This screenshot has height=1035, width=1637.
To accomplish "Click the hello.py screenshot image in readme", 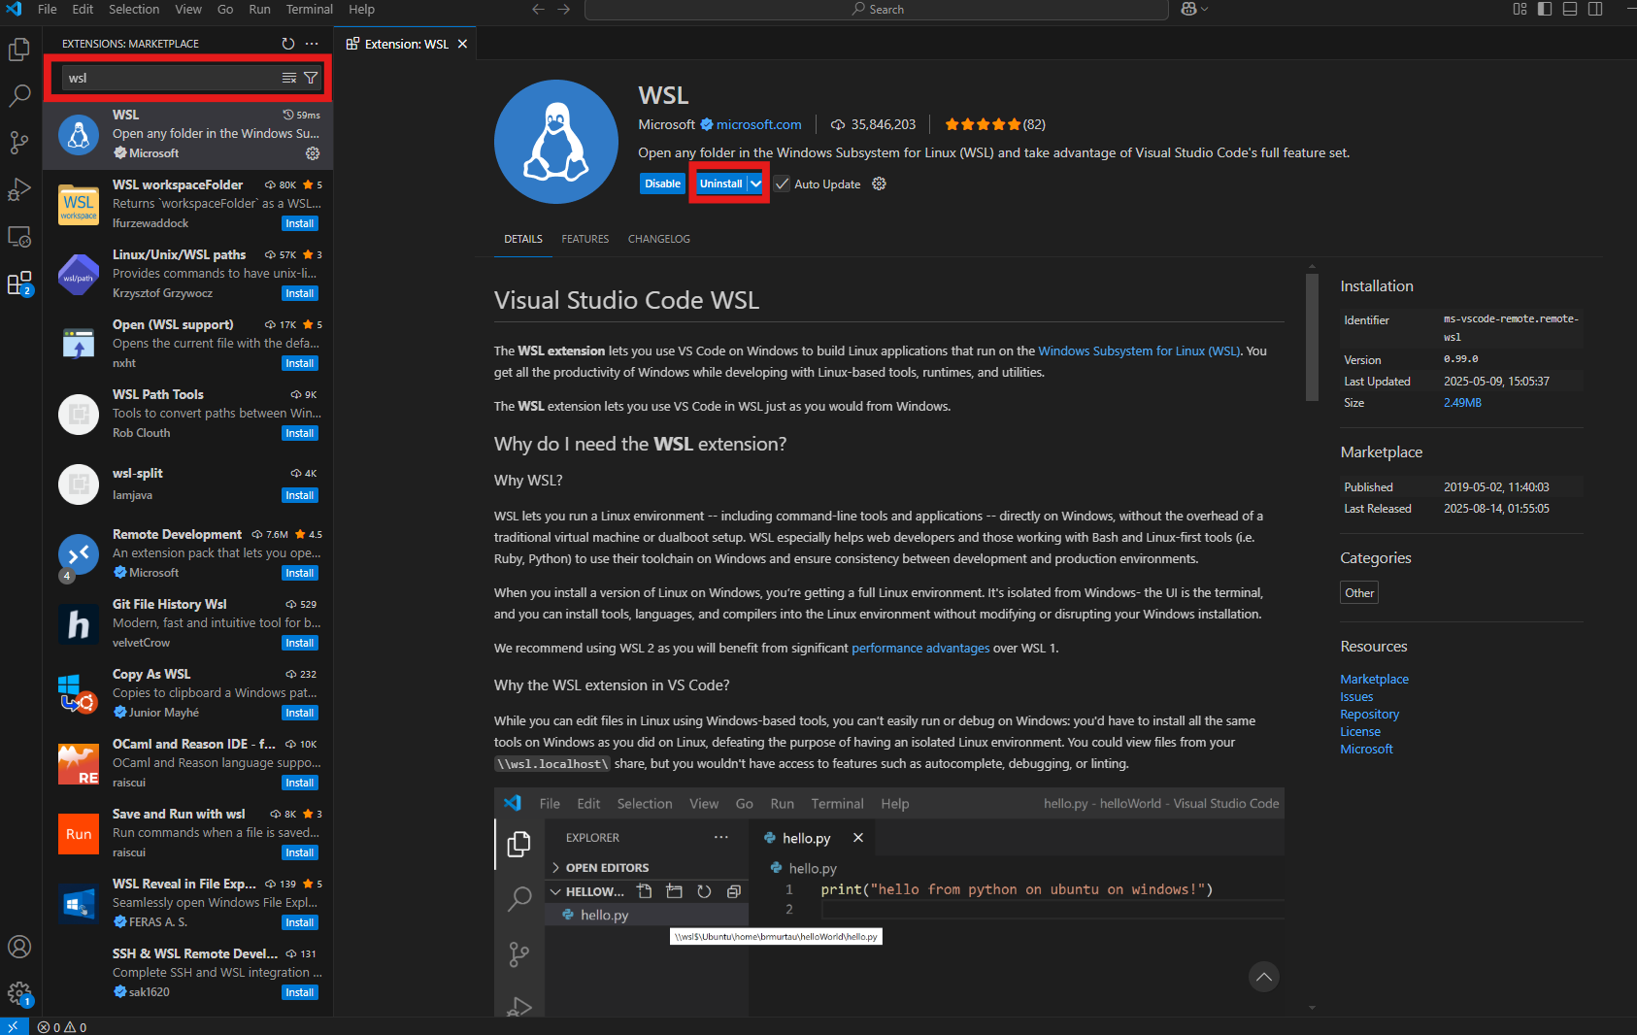I will (x=889, y=901).
